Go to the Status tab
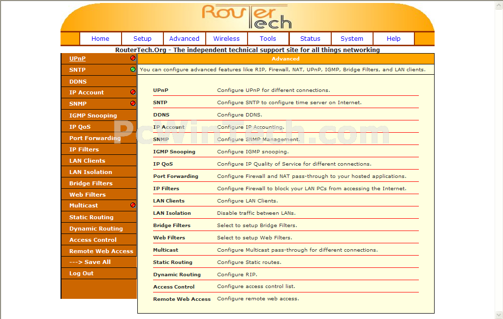Image resolution: width=503 pixels, height=319 pixels. [x=310, y=39]
